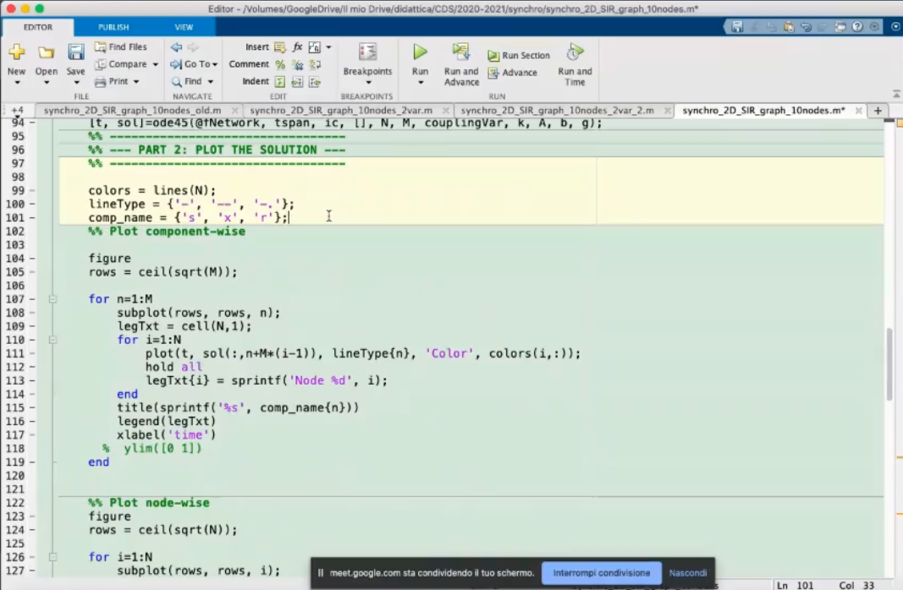Click Interrompi condivisione button
The image size is (903, 590).
(x=601, y=573)
